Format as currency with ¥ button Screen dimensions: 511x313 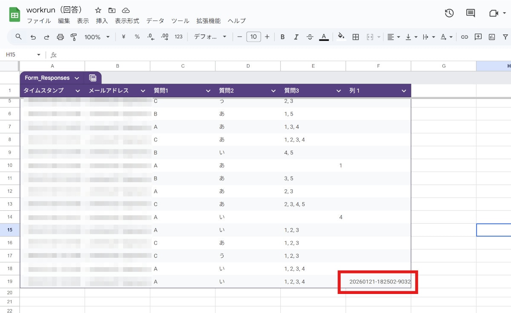pos(123,37)
